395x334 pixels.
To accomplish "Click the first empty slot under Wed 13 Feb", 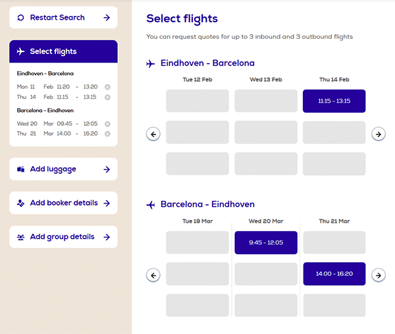I will coord(266,101).
